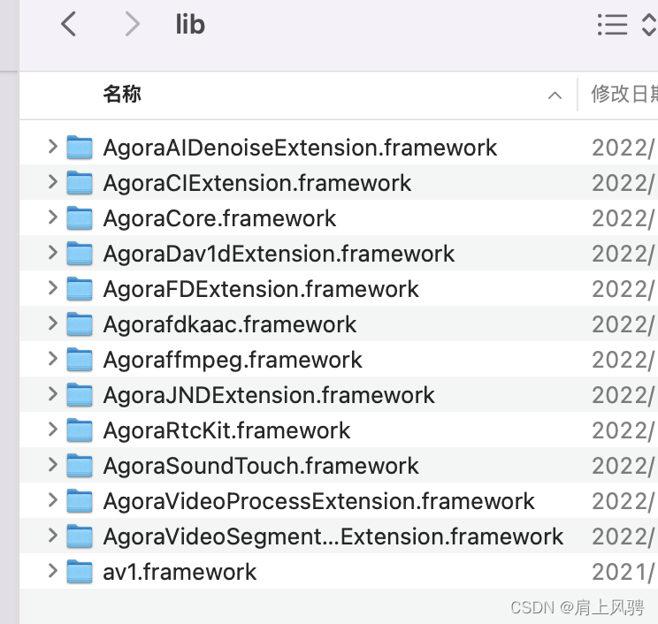Click the Agorafdkaac.framework folder icon
The image size is (658, 624).
pos(80,323)
